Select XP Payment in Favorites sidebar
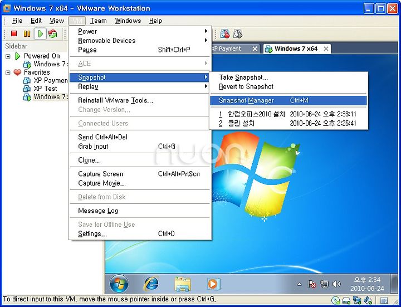This screenshot has width=401, height=307. point(46,80)
